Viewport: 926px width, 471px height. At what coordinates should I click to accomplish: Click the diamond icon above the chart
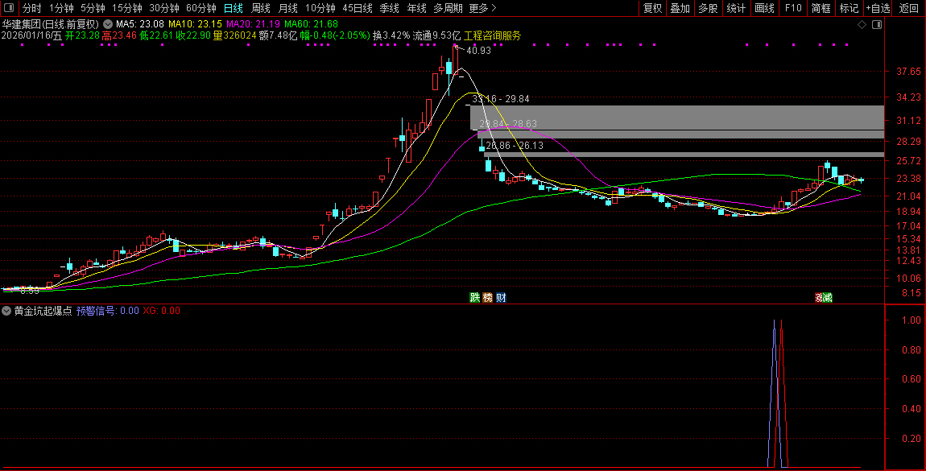tap(862, 25)
